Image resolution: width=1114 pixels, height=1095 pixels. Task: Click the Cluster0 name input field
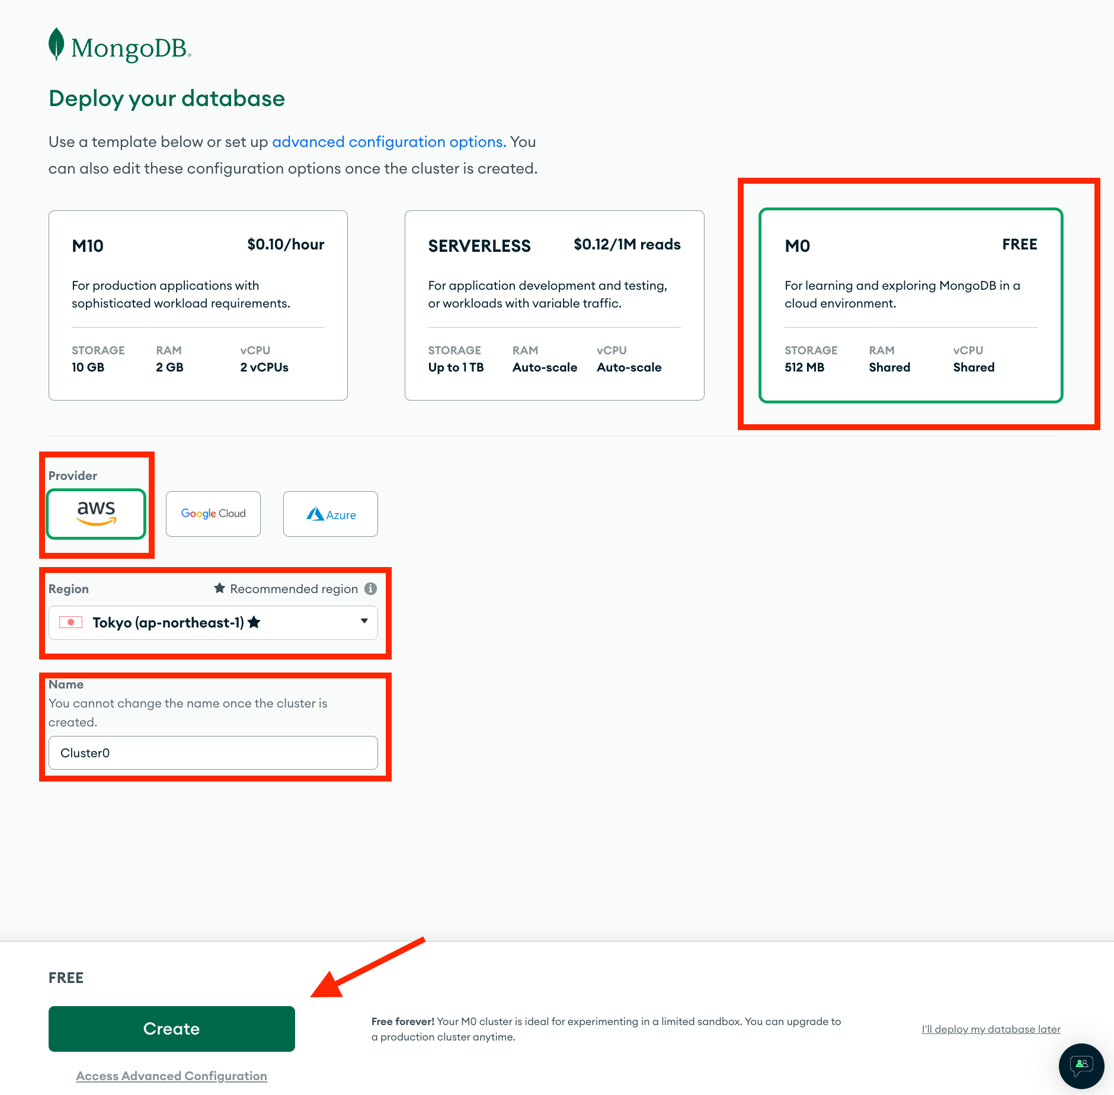click(212, 753)
